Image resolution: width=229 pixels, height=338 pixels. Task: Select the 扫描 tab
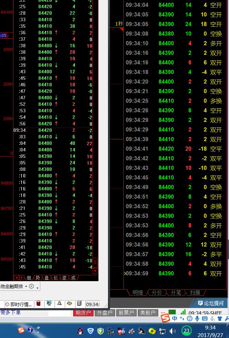coord(195,292)
